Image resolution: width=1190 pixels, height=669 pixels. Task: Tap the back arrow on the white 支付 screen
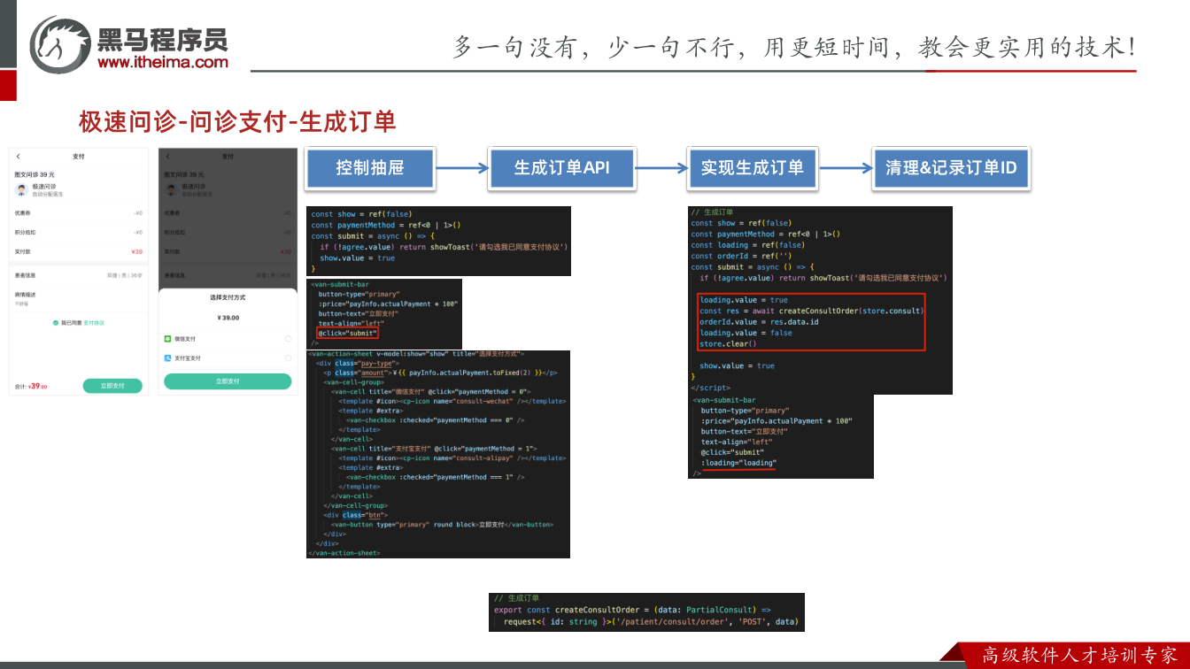[x=18, y=157]
